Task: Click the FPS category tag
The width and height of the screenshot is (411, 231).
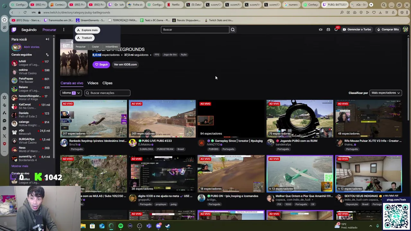Action: click(x=157, y=55)
